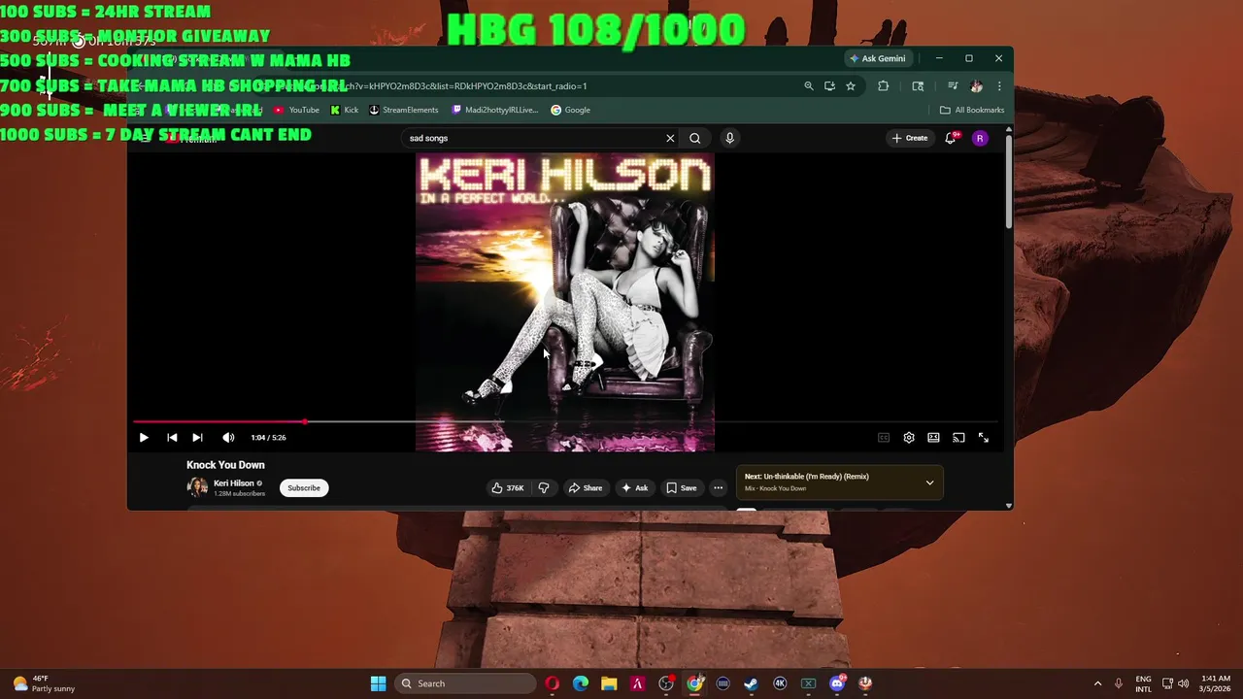
Task: Open the YouTube account avatar 'R'
Action: click(980, 139)
